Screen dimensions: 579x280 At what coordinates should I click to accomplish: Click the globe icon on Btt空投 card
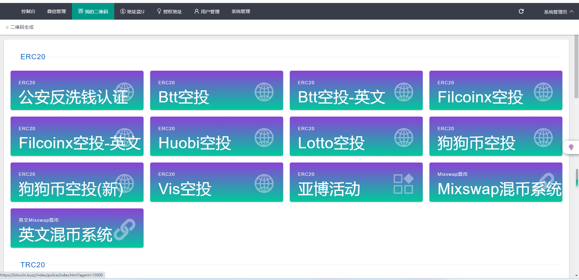coord(264,92)
